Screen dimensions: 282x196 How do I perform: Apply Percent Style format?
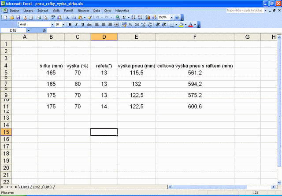[130, 25]
